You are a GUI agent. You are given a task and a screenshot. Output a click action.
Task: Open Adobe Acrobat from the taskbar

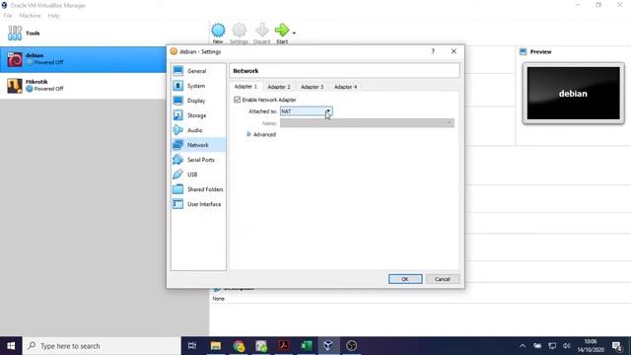pyautogui.click(x=284, y=346)
